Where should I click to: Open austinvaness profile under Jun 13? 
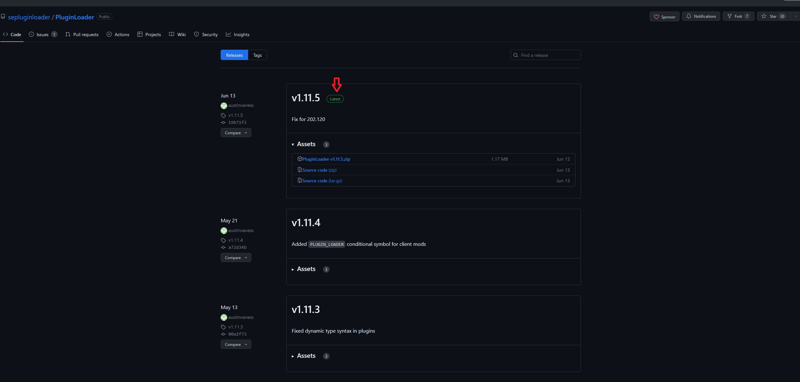click(x=241, y=106)
